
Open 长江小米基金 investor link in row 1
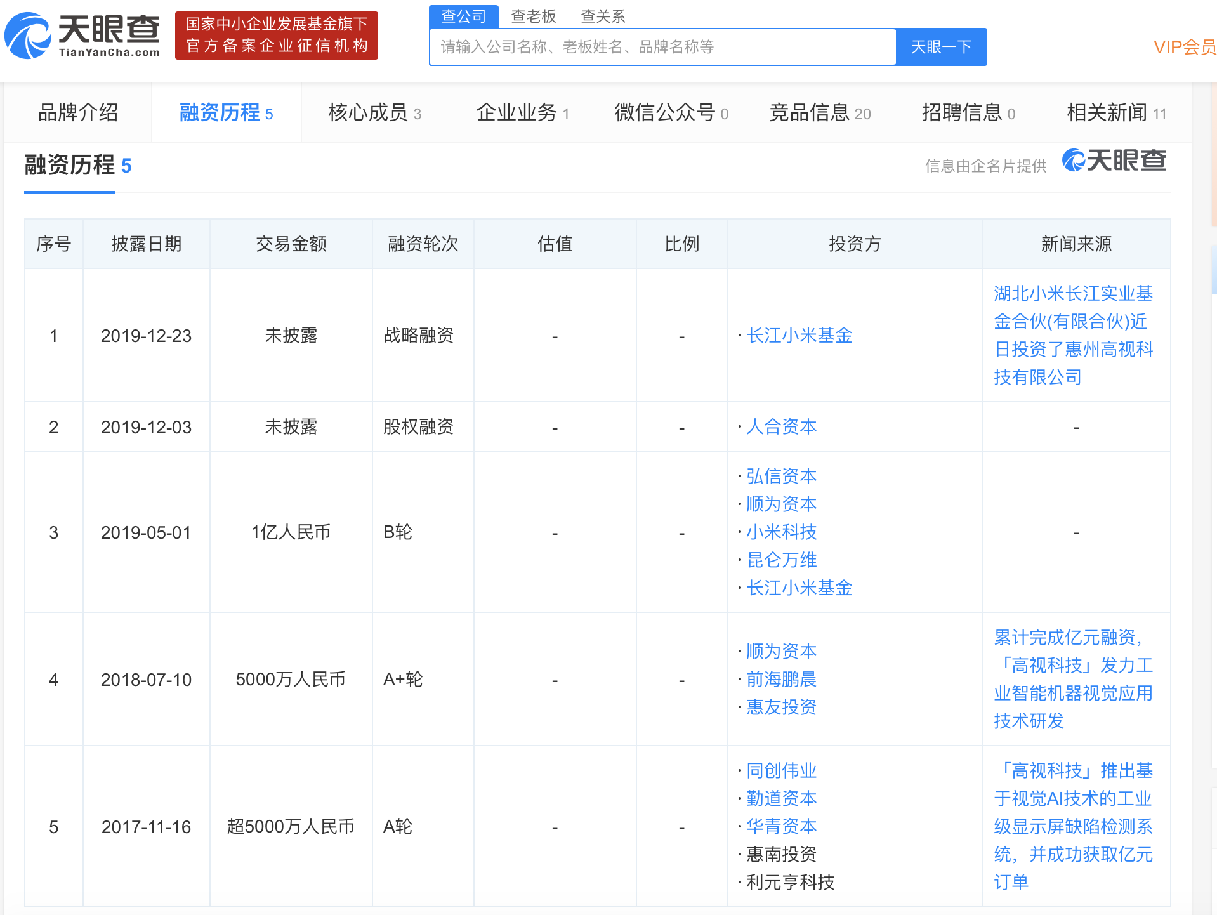click(799, 335)
